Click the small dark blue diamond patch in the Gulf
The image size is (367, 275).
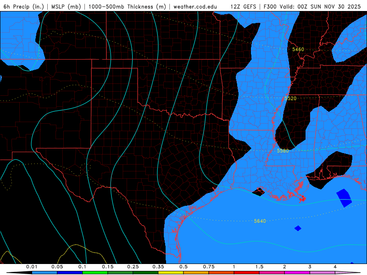298,228
